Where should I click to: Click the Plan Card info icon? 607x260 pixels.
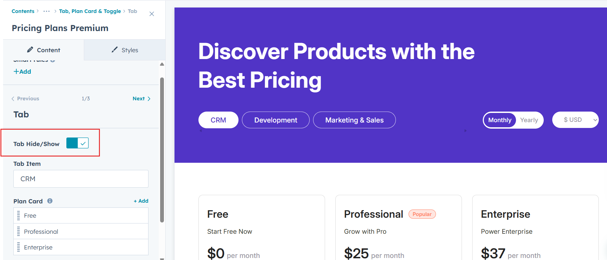(x=50, y=201)
